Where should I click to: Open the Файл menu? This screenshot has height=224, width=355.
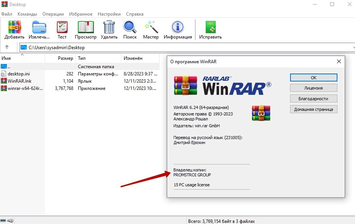pyautogui.click(x=7, y=14)
